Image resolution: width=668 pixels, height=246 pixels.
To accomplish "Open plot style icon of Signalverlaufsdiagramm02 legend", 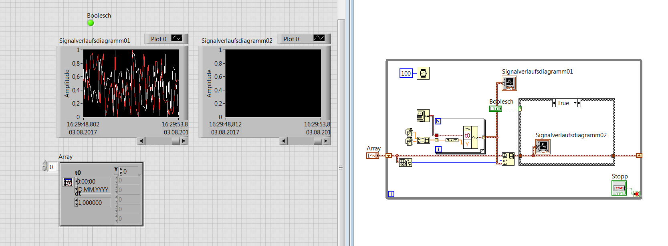I will pyautogui.click(x=319, y=38).
